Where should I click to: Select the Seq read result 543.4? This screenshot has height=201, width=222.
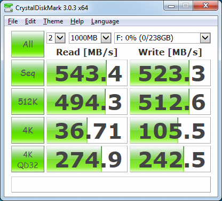[87, 73]
